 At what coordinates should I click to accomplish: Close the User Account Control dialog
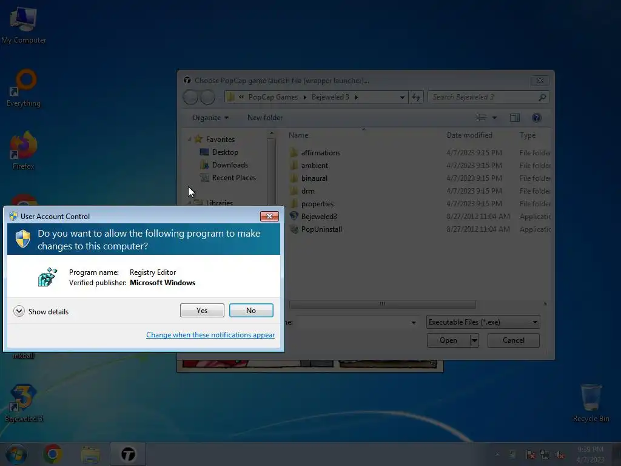[x=269, y=216]
